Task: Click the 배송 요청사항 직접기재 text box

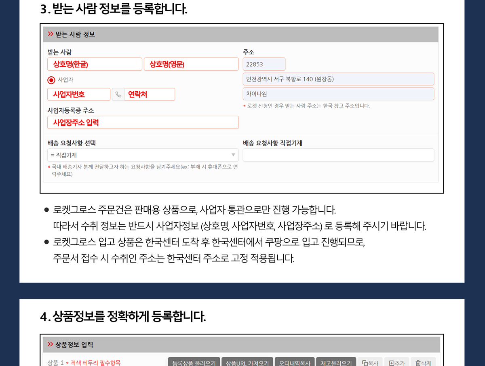Action: (x=338, y=155)
